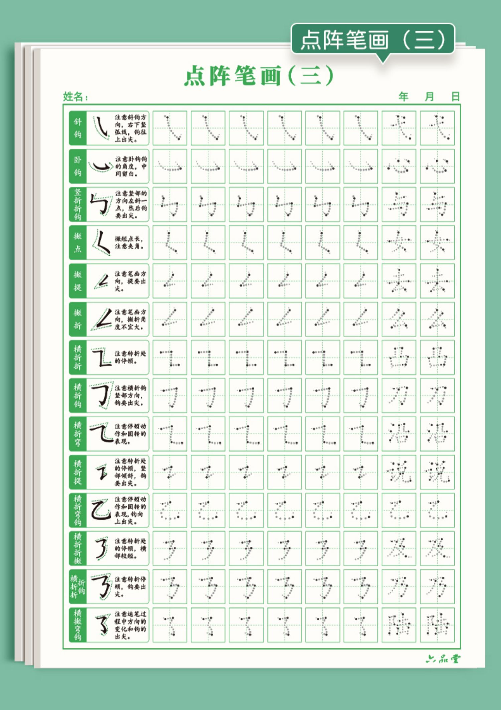Click the rightmost dotted 凸 practice cell
Image resolution: width=501 pixels, height=710 pixels.
(437, 357)
